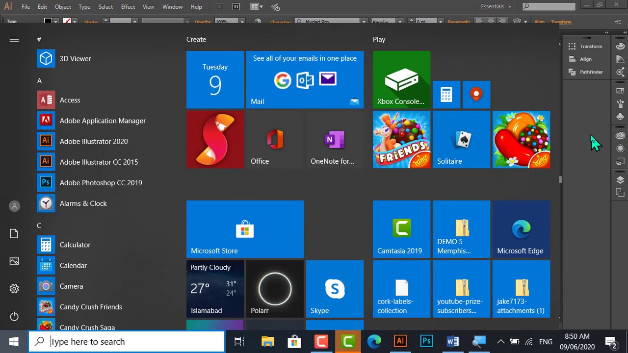Click the Type here to search box

127,342
